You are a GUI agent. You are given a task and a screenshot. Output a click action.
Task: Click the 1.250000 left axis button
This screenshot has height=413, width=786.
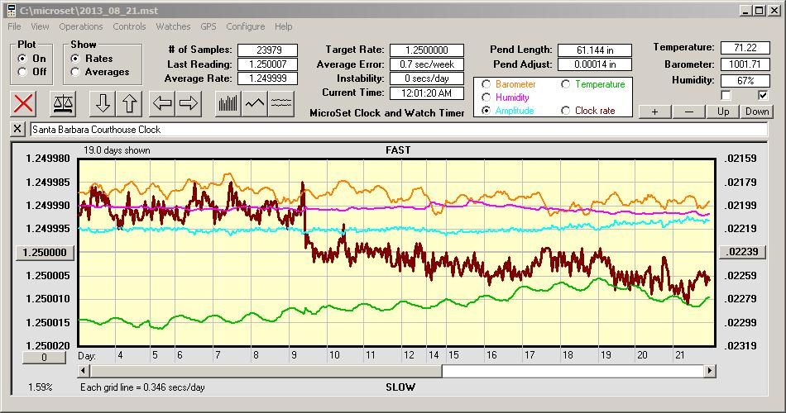46,252
